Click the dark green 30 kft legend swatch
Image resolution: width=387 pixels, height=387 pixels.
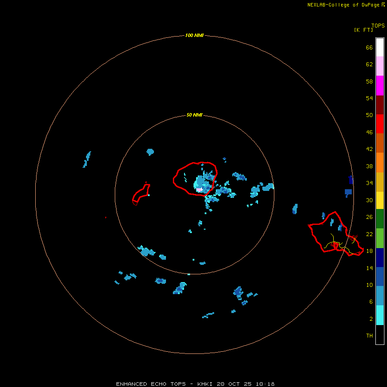tap(380, 219)
